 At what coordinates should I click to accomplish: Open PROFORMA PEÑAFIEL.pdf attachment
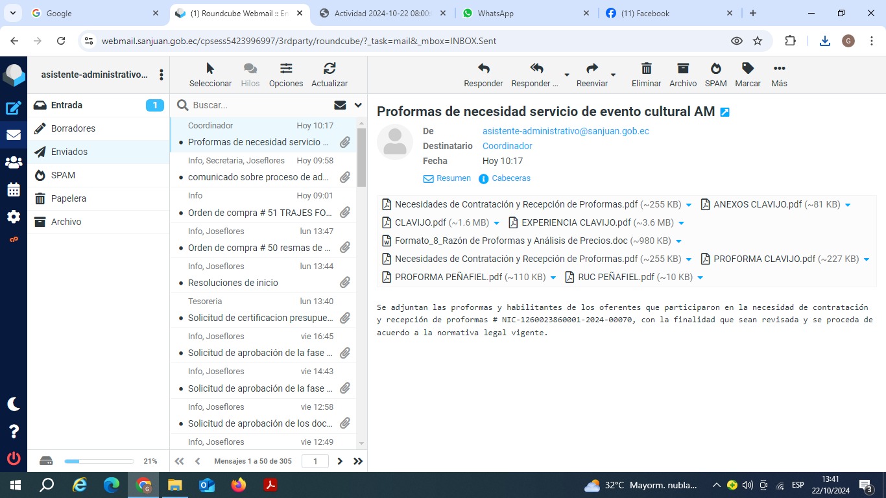[448, 277]
